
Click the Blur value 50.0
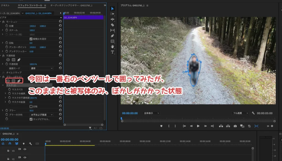coord(32,111)
